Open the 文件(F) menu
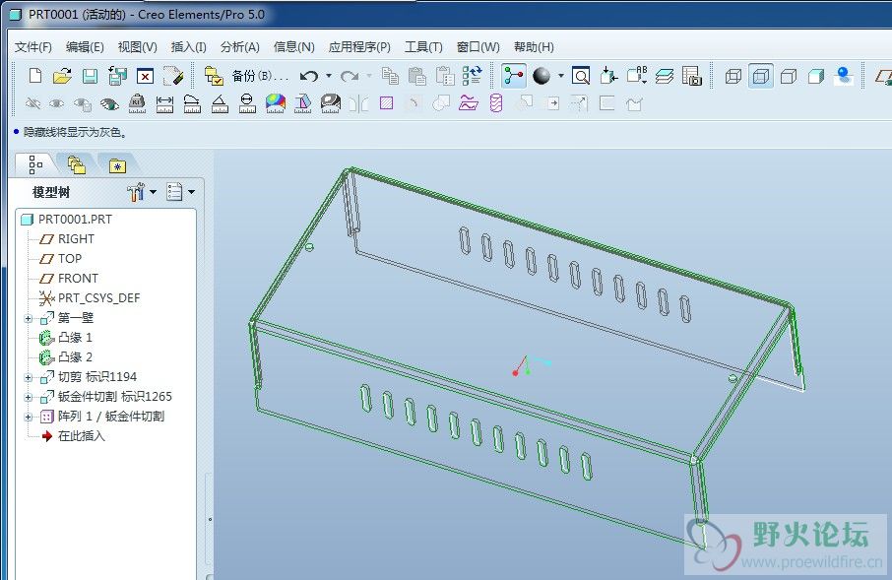Viewport: 892px width, 580px height. click(33, 46)
